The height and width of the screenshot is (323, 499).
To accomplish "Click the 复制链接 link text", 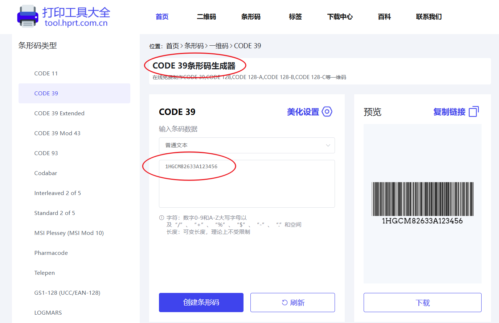I will coord(449,112).
